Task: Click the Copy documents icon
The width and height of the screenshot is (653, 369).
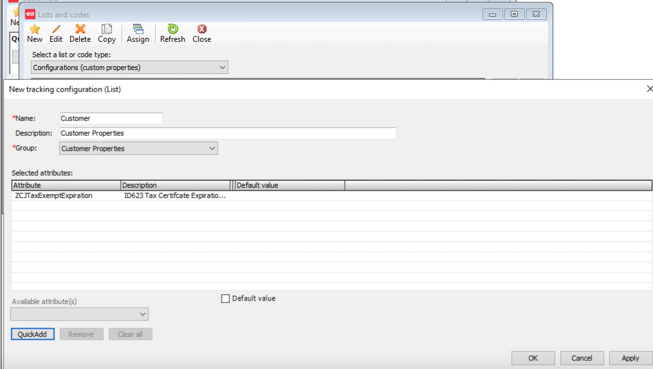Action: 107,29
